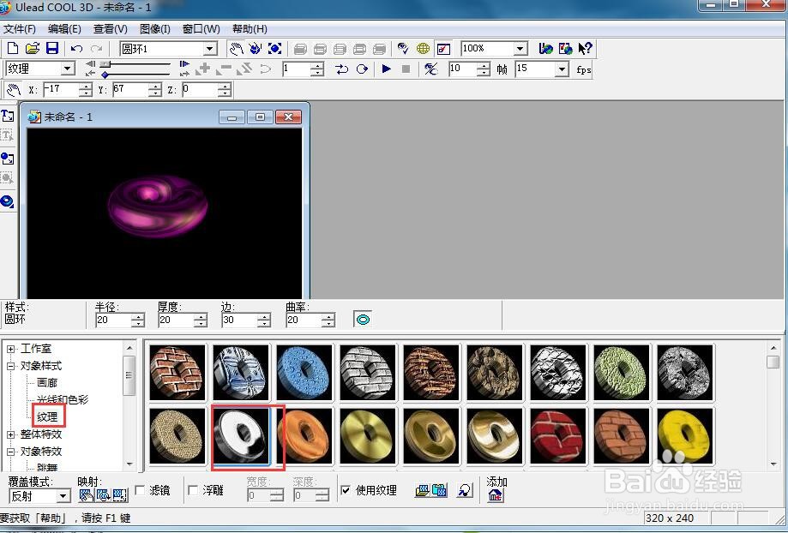The width and height of the screenshot is (788, 533).
Task: Click the torus shape style icon
Action: [x=363, y=320]
